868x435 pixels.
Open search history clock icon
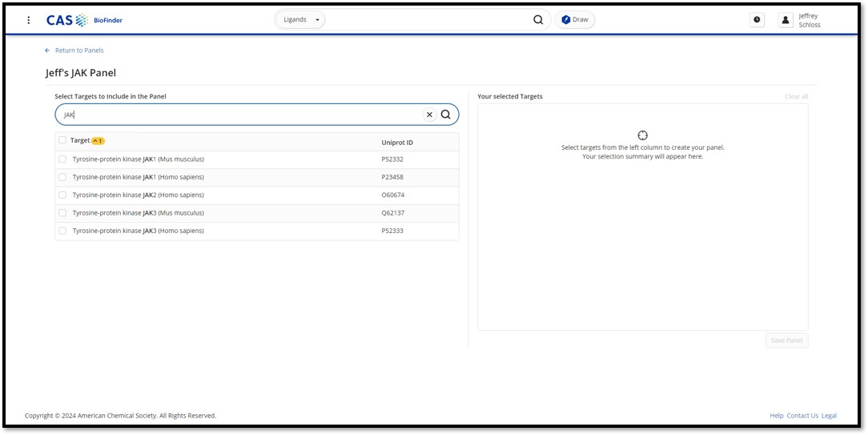(x=757, y=20)
